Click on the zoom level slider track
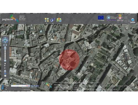The height and width of the screenshot is (105, 138). point(5,54)
